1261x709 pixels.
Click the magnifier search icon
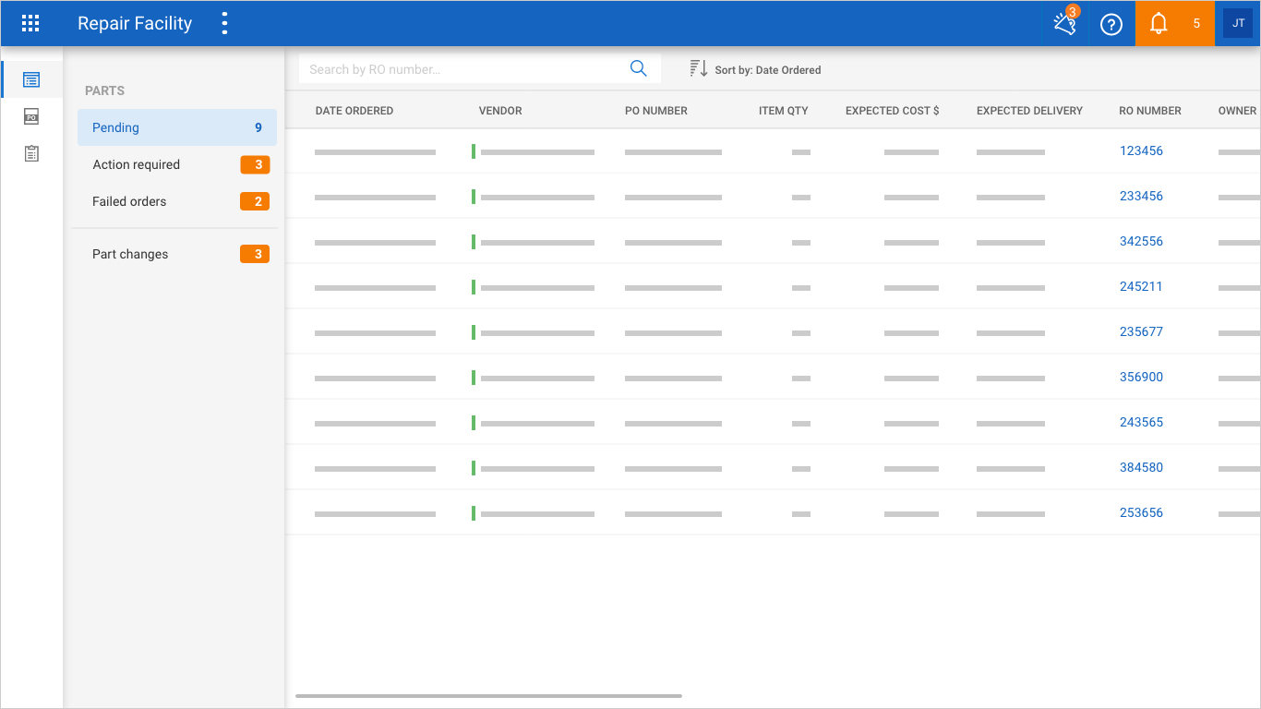(638, 68)
